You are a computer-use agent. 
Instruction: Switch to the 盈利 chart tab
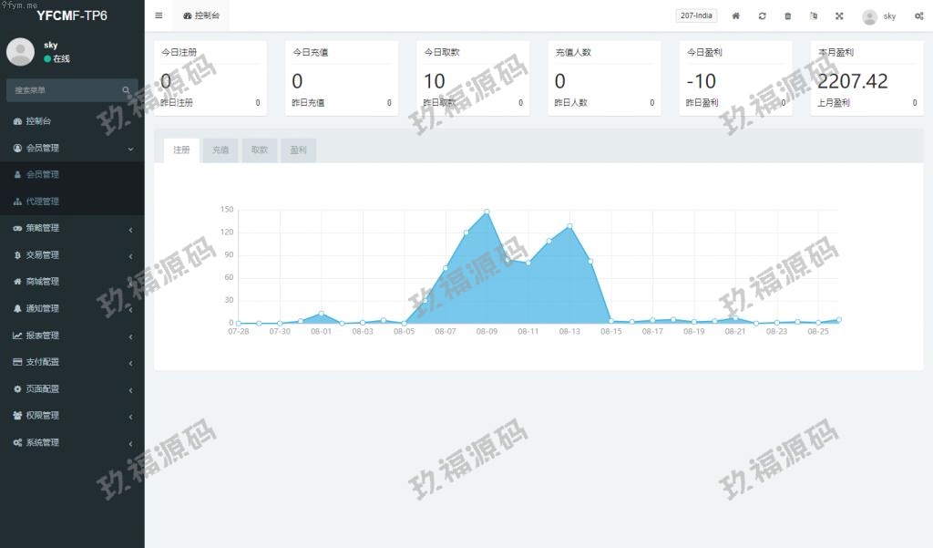298,150
